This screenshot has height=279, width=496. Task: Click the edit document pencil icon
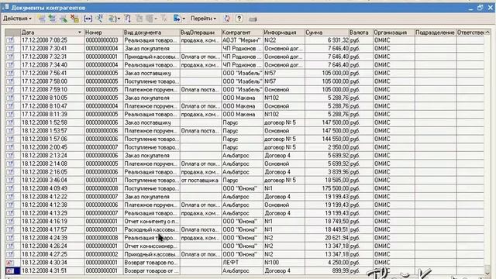64,19
